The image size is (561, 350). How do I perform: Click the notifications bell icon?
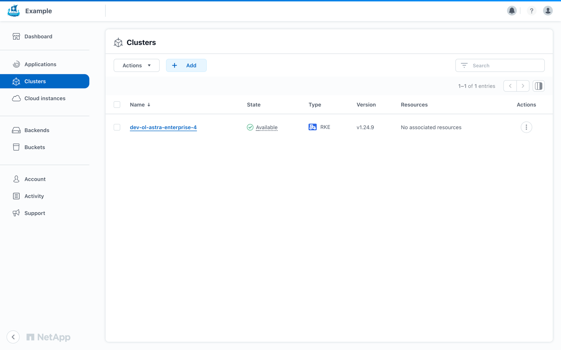point(512,11)
